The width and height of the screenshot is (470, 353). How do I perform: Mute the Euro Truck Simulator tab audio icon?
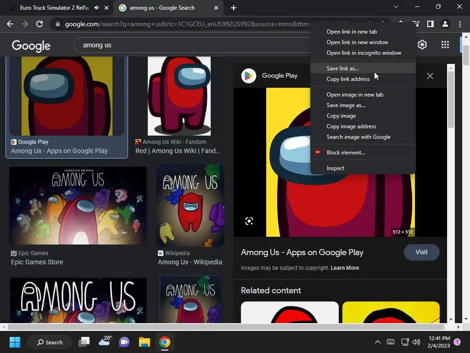pyautogui.click(x=96, y=8)
